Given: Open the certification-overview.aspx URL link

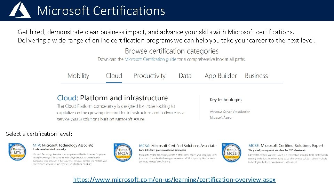Looking at the screenshot, I should (x=174, y=180).
